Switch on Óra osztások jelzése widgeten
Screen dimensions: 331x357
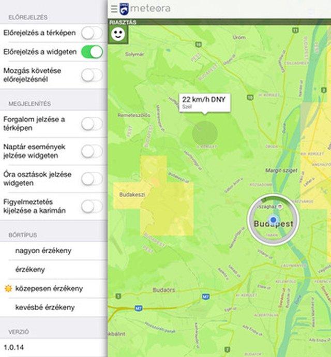tap(92, 179)
